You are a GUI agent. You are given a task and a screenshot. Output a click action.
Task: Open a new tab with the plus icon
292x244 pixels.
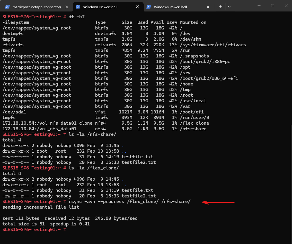tap(220, 7)
